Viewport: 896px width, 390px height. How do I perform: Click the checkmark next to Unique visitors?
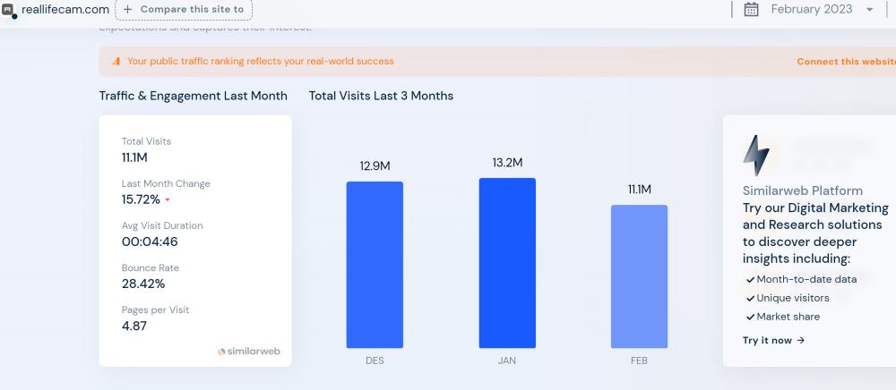coord(750,299)
